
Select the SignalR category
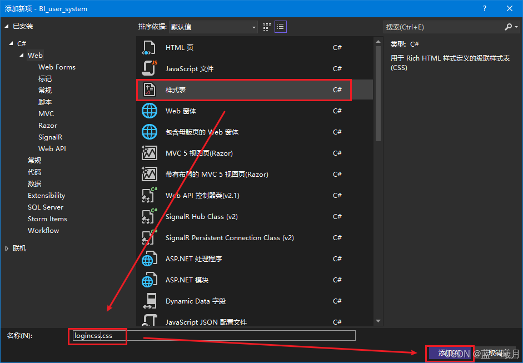50,137
